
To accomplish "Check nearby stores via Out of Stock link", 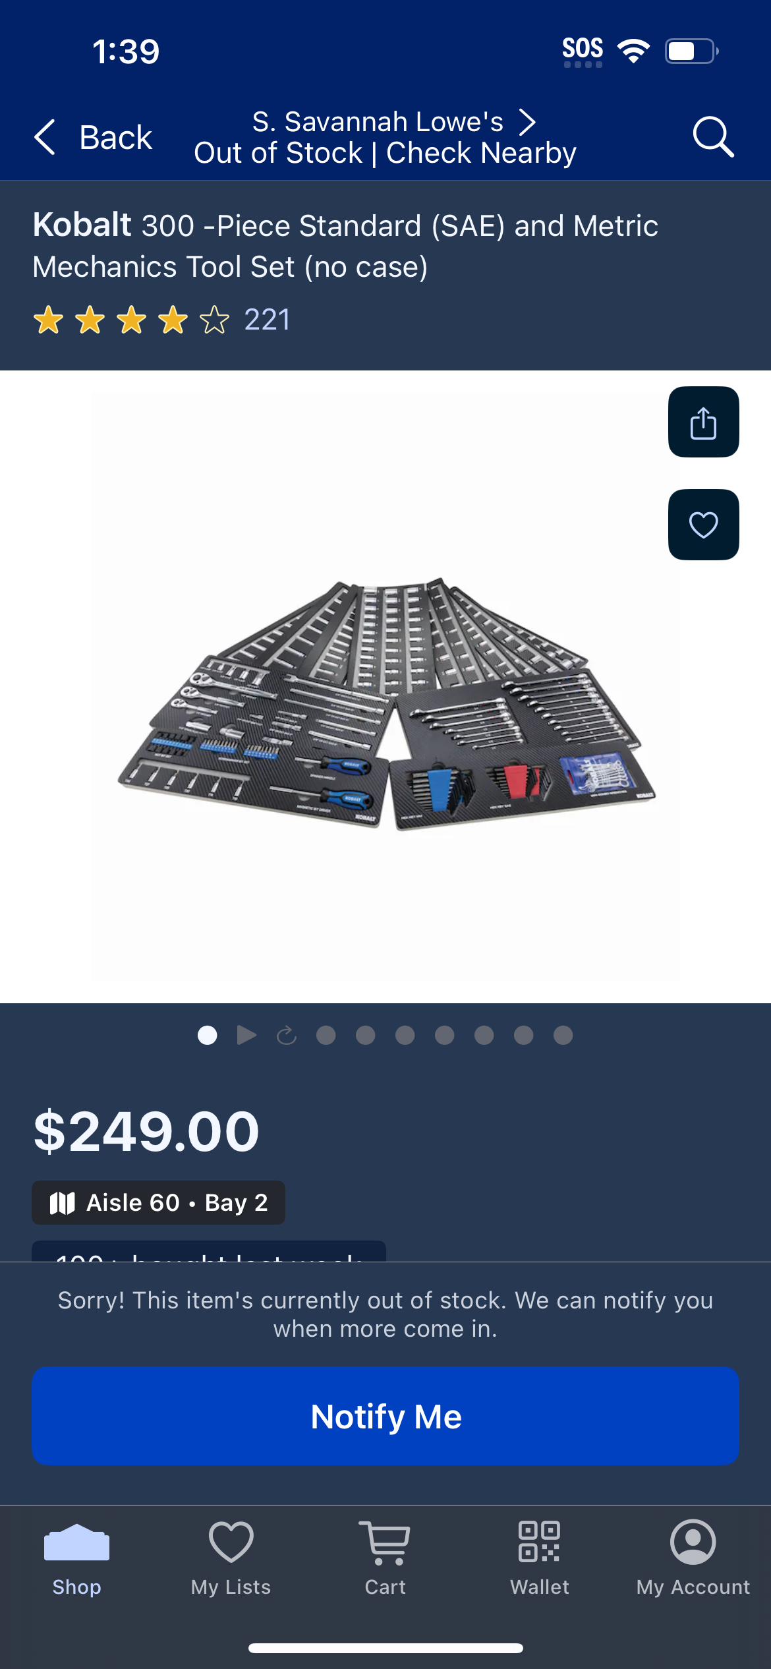I will click(x=385, y=153).
